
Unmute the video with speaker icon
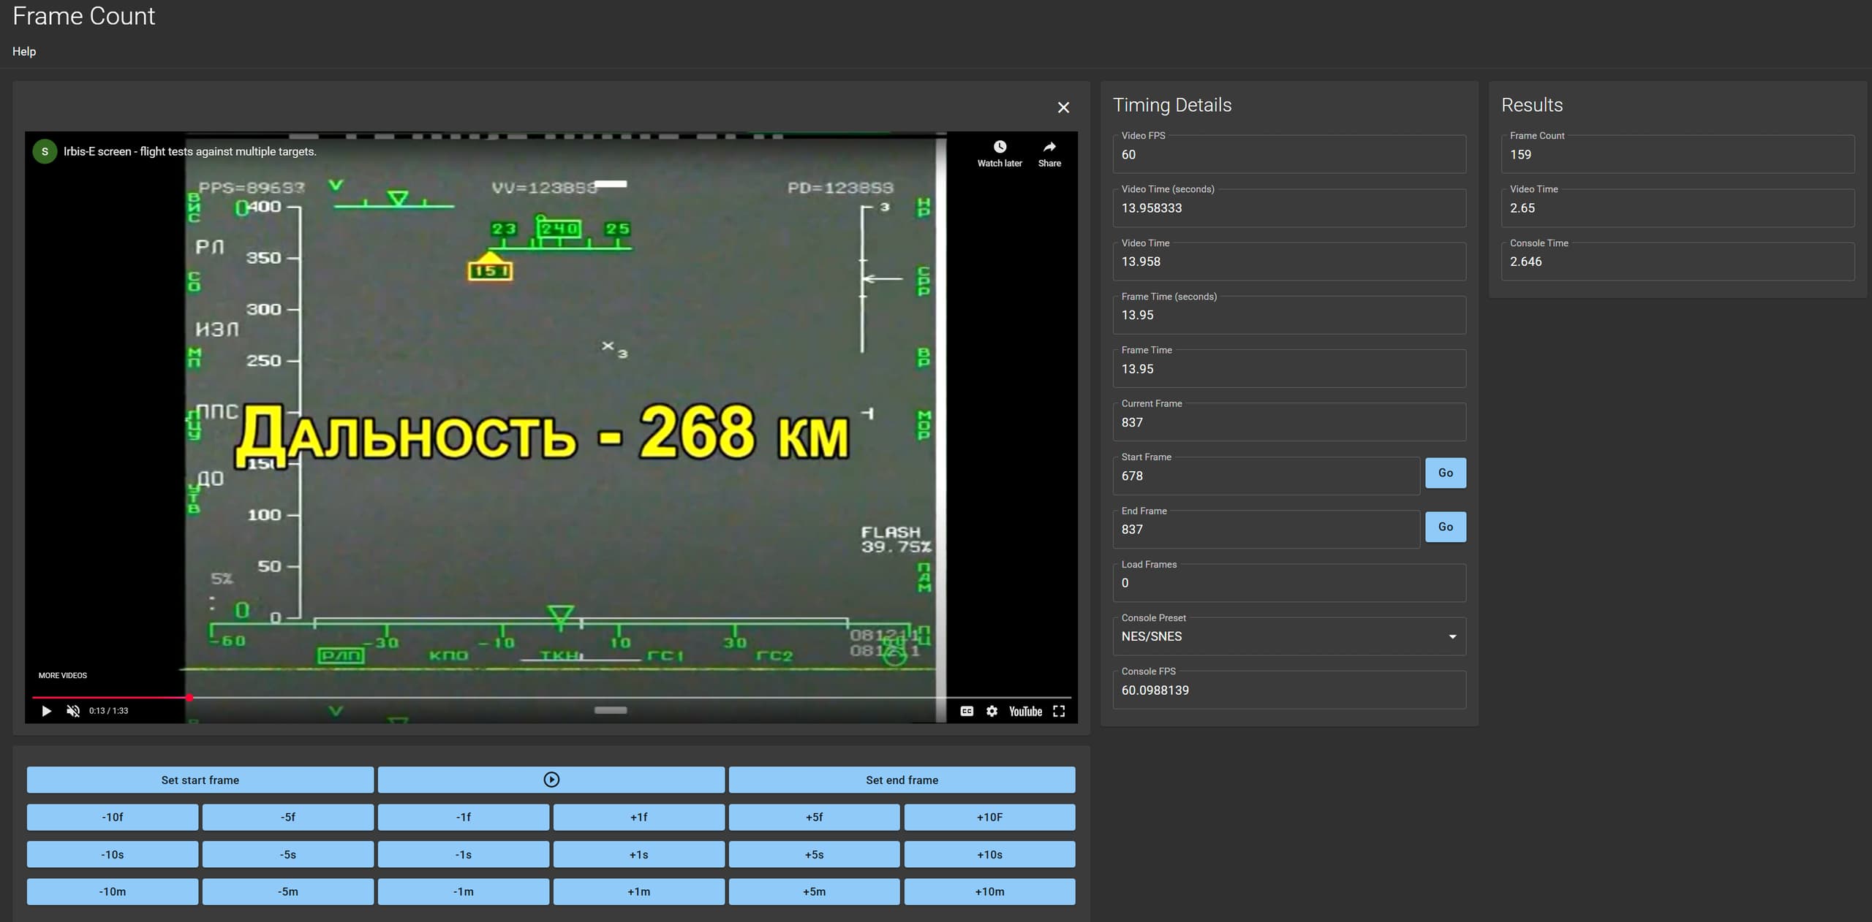click(x=73, y=711)
